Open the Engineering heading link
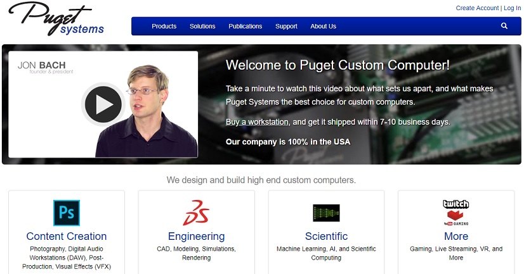 click(x=196, y=236)
